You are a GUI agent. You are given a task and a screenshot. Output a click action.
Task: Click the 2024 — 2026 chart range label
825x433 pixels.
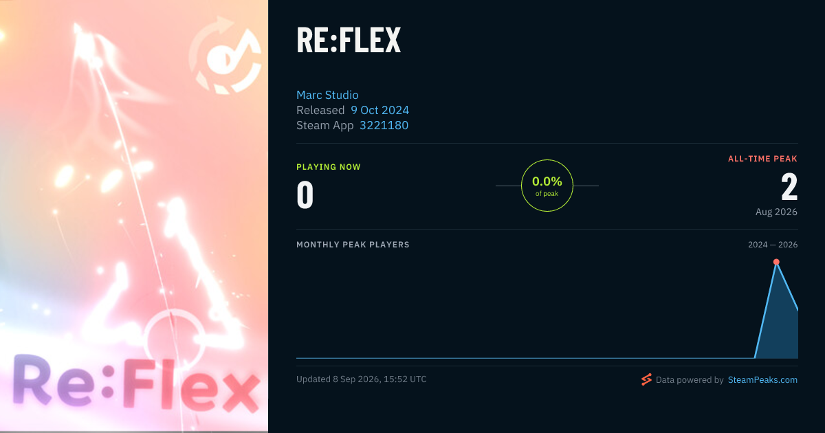773,245
